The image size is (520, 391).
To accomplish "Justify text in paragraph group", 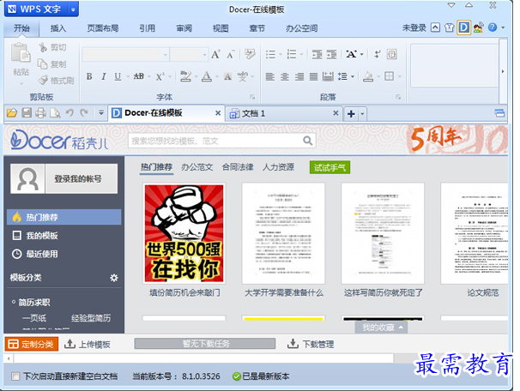I will [x=313, y=76].
